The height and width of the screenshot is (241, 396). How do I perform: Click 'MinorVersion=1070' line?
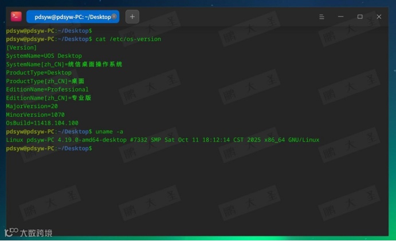pyautogui.click(x=36, y=114)
